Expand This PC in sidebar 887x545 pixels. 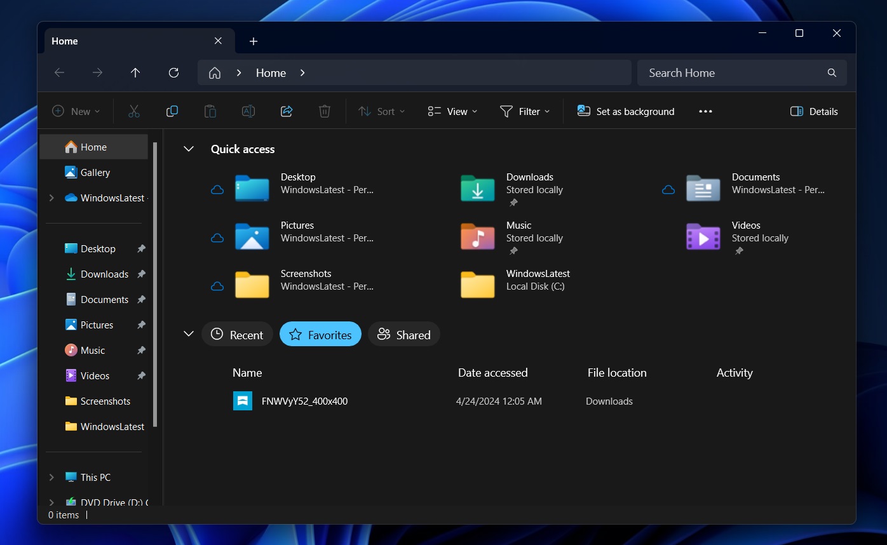pos(51,477)
